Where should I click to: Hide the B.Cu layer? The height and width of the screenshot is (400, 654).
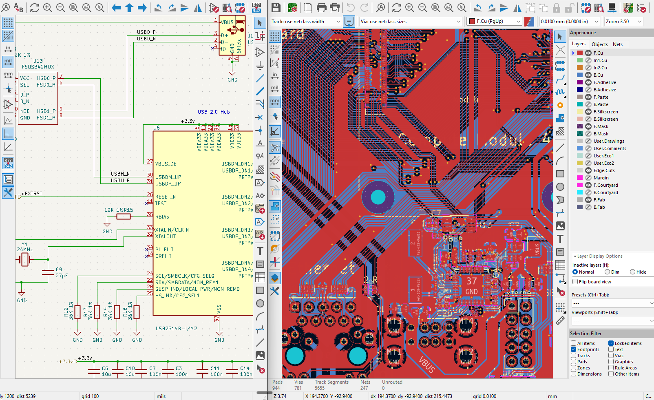(x=588, y=75)
